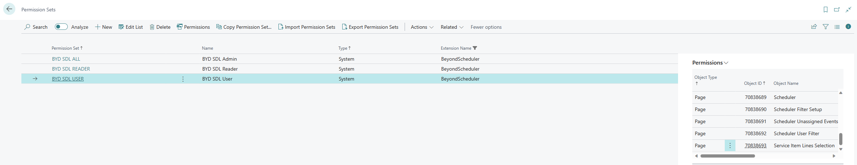The width and height of the screenshot is (857, 165).
Task: Click the share icon in toolbar
Action: 814,27
